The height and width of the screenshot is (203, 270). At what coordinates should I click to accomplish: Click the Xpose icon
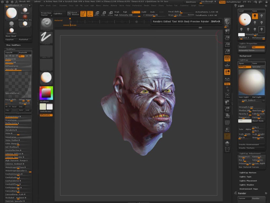[227, 150]
